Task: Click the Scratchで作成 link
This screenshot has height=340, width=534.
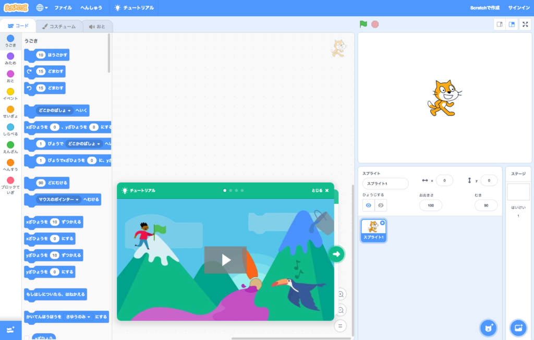Action: pos(484,7)
